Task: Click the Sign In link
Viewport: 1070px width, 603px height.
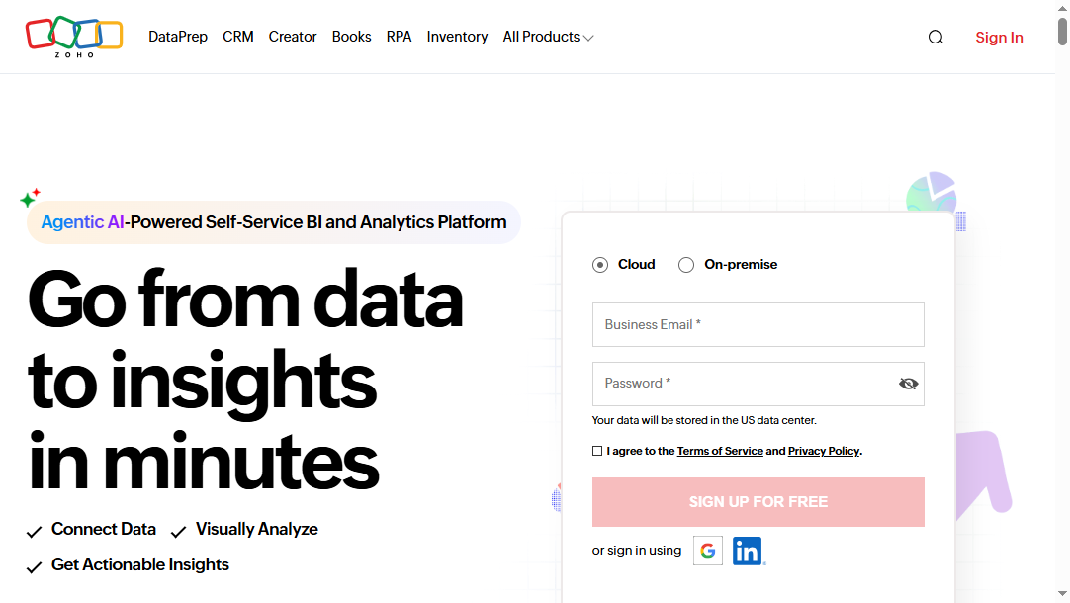Action: 999,38
